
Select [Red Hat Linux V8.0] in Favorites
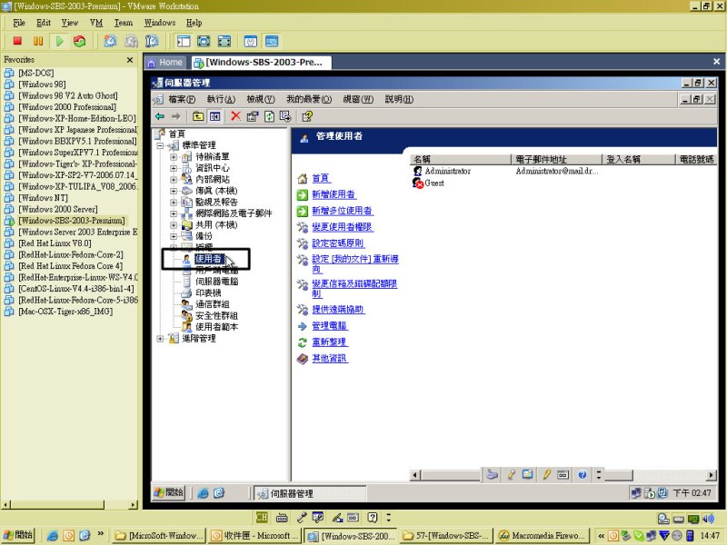[55, 243]
